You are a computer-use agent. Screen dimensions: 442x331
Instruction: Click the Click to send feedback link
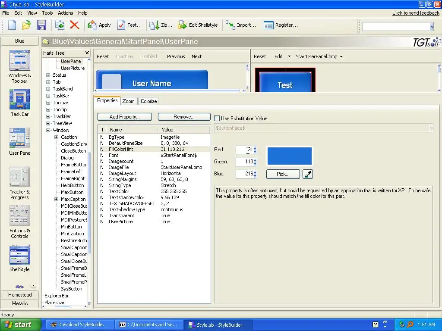pos(416,13)
